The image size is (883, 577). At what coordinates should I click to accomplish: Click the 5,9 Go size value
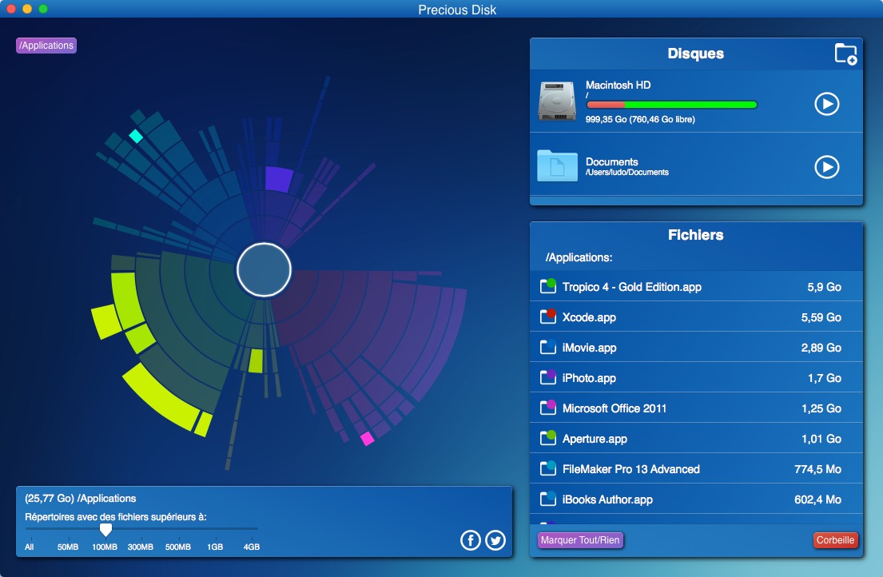(825, 287)
